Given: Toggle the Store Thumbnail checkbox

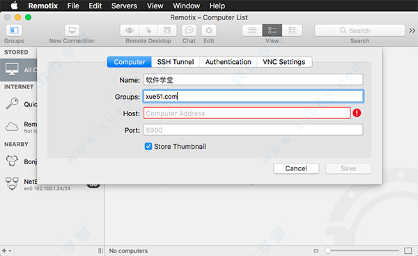Looking at the screenshot, I should click(148, 146).
